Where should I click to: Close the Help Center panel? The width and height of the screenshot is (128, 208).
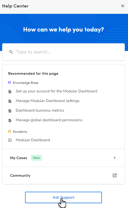(123, 6)
